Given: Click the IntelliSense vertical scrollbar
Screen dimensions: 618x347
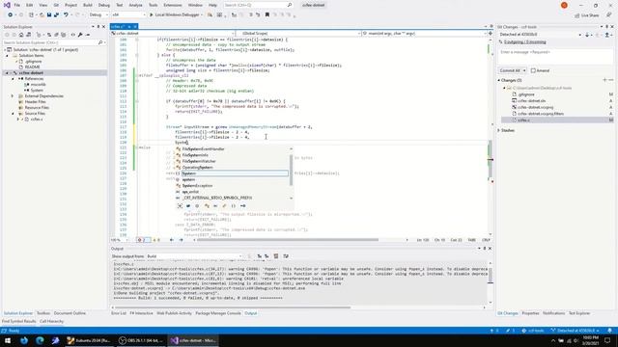Looking at the screenshot, I should 292,170.
